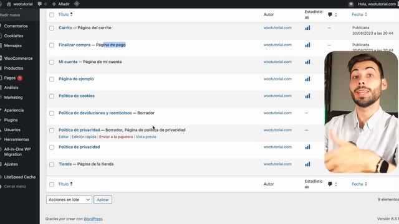Open the Acciones en lote dropdown
This screenshot has height=224, width=399.
click(69, 200)
